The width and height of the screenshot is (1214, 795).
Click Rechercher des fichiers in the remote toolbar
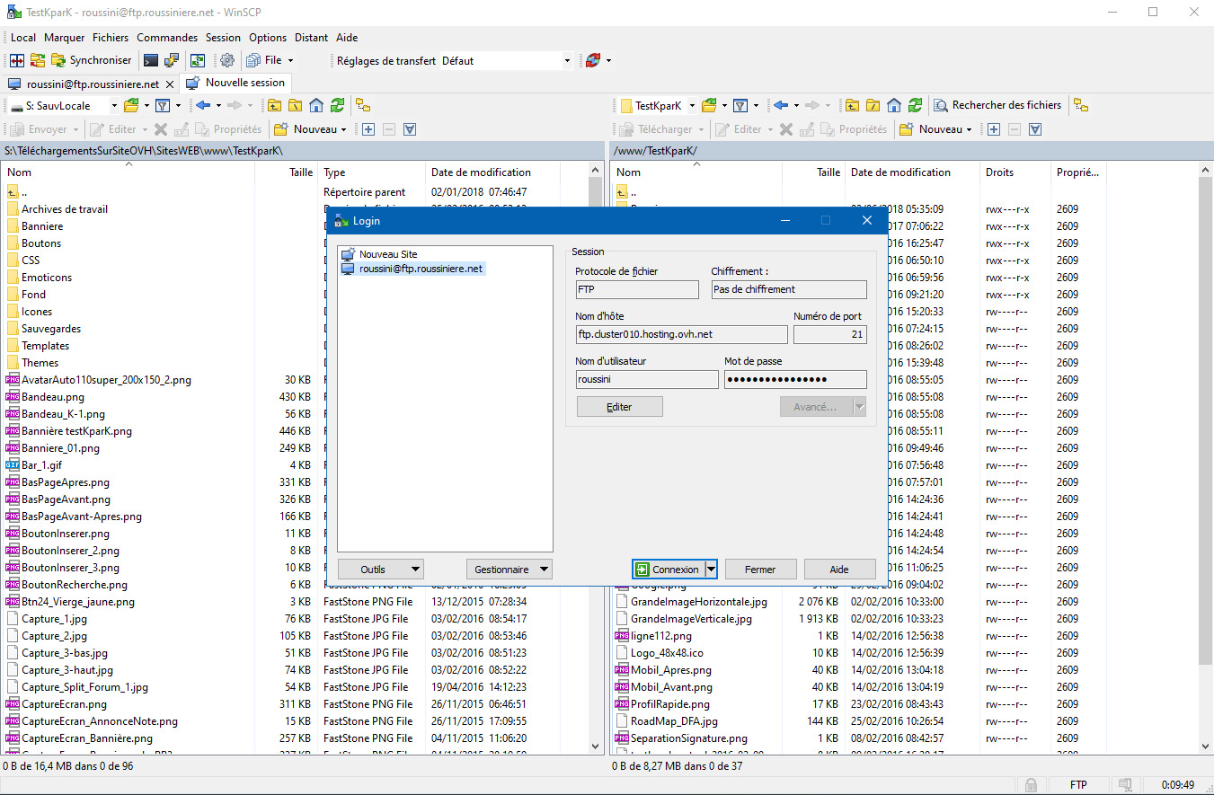(x=997, y=105)
